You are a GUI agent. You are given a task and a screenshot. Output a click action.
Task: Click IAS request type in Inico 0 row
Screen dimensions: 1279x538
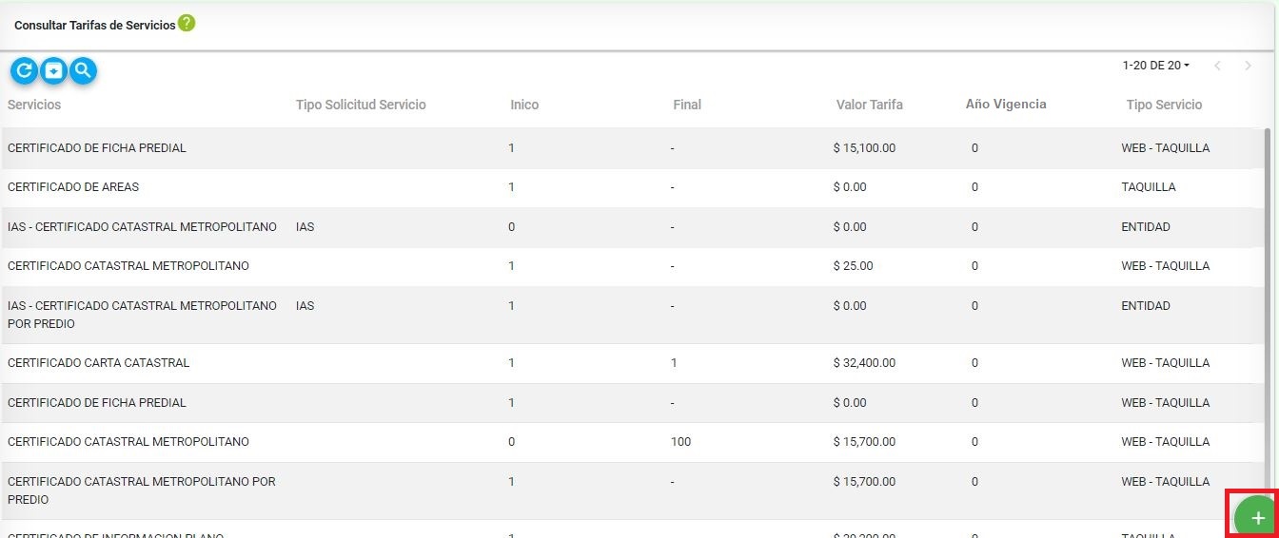pyautogui.click(x=305, y=227)
